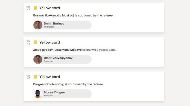The height and width of the screenshot is (106, 190).
Task: Click the Forward position label
Action: tap(48, 96)
